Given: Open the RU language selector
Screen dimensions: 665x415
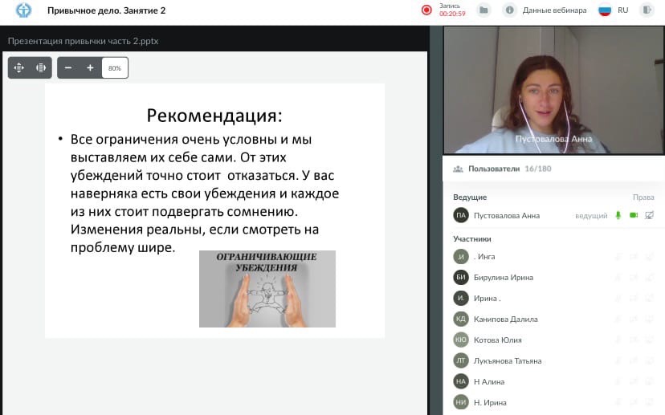Looking at the screenshot, I should point(622,10).
